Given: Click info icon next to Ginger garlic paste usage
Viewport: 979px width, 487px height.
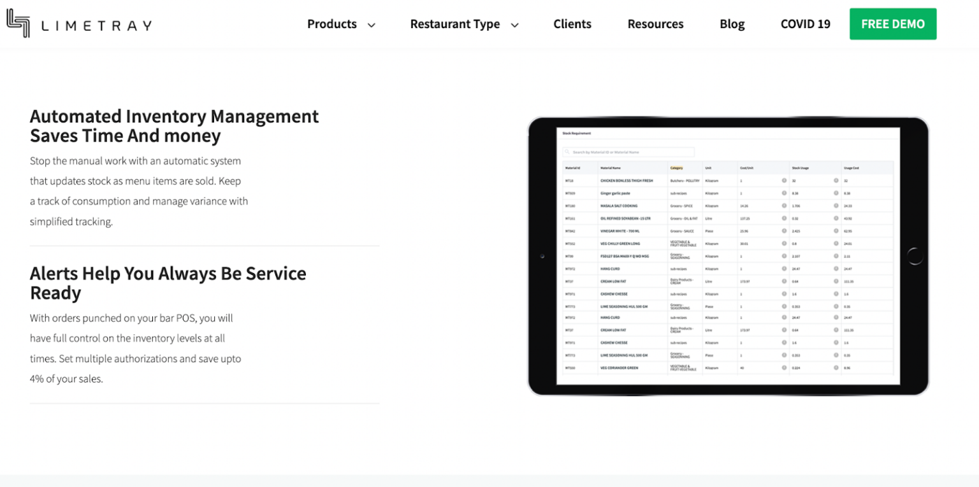Looking at the screenshot, I should [x=836, y=193].
